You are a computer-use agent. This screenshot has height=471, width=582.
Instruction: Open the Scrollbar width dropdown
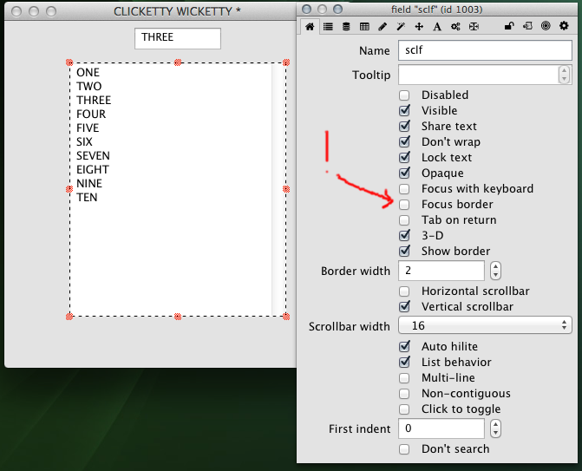(x=485, y=325)
